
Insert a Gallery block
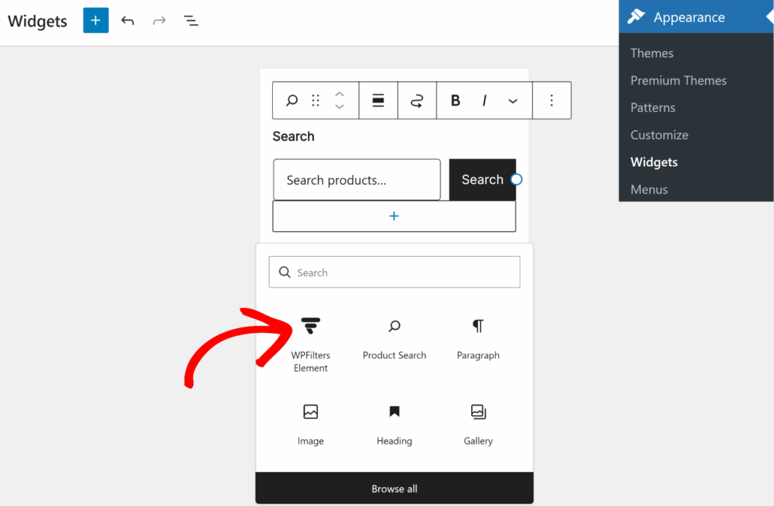tap(478, 423)
